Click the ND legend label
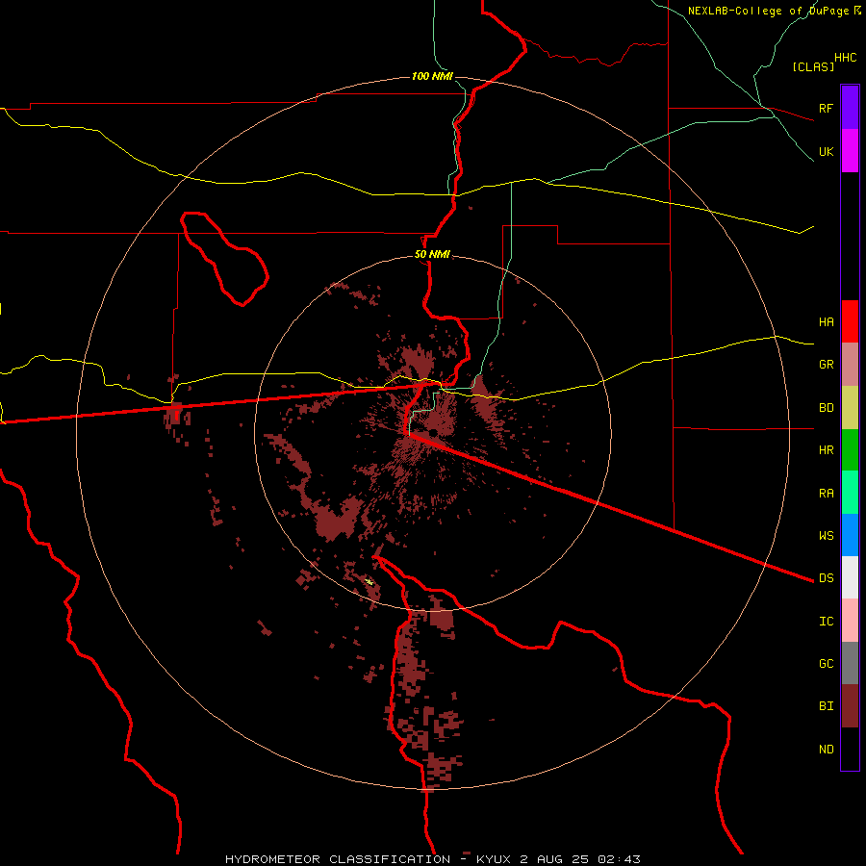 point(826,749)
